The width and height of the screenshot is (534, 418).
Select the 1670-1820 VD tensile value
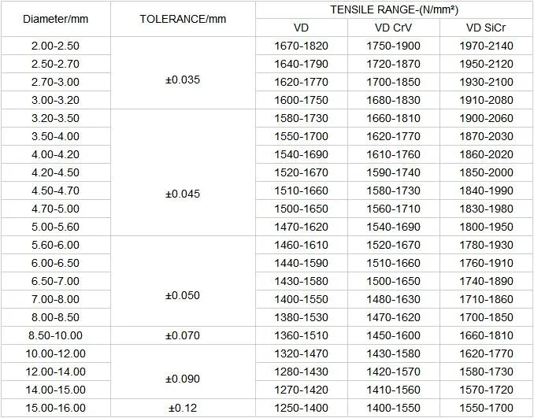point(301,46)
